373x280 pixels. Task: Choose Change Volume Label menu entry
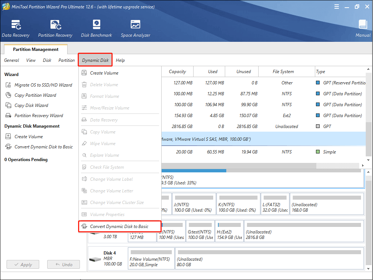point(119,179)
